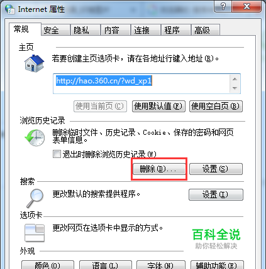Click 使用默认值 button
266x269 pixels.
(158, 107)
